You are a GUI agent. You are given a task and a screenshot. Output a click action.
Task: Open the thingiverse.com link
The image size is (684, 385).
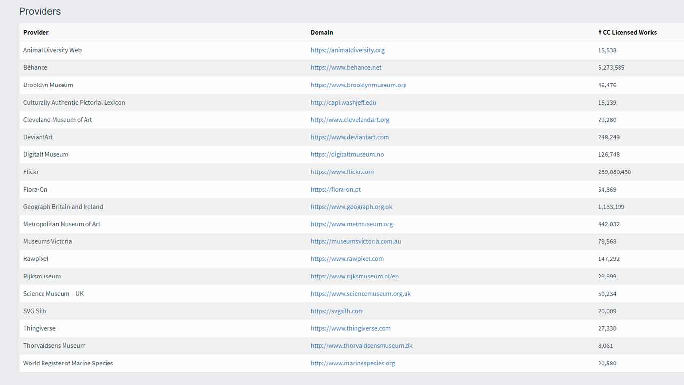point(351,328)
